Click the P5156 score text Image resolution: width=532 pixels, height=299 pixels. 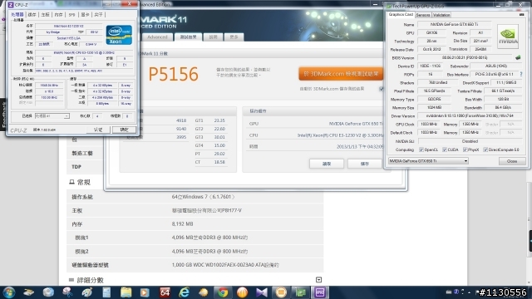click(174, 74)
